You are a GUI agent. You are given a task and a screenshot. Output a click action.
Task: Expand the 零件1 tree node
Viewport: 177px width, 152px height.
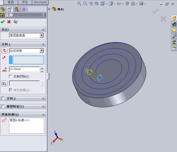49,9
